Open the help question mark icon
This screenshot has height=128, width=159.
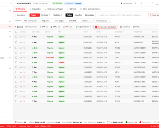click(x=153, y=3)
